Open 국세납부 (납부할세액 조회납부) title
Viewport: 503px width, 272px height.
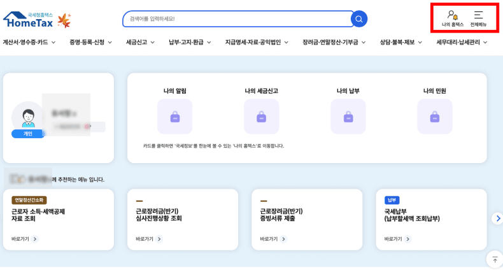412,215
